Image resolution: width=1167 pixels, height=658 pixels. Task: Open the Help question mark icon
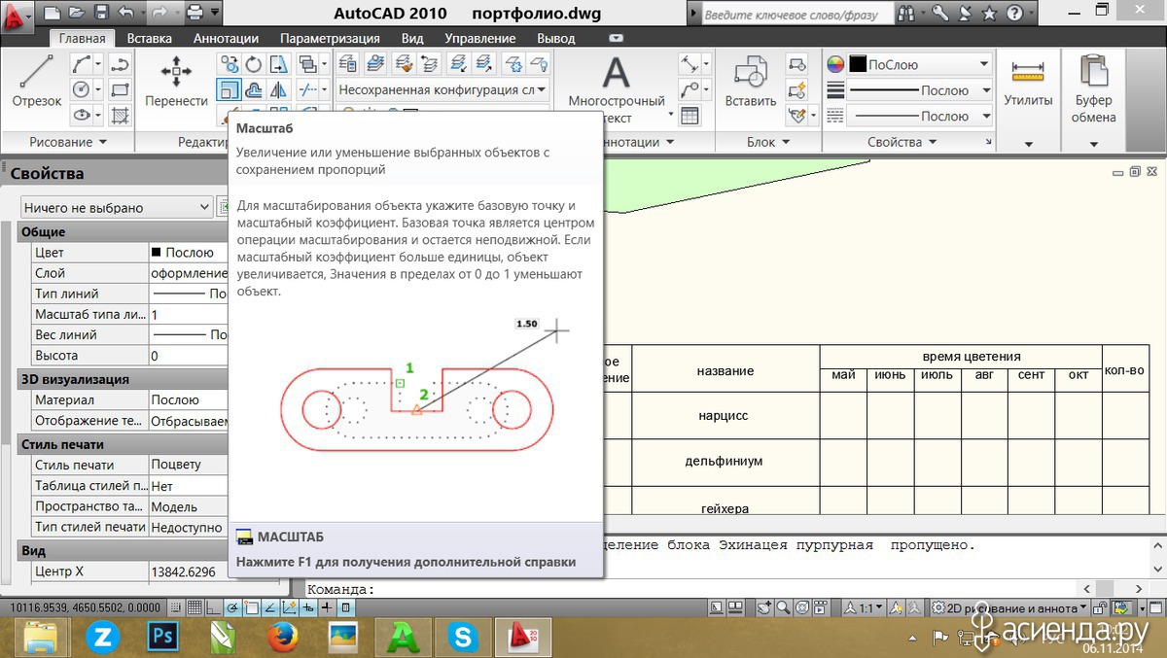(x=1014, y=14)
